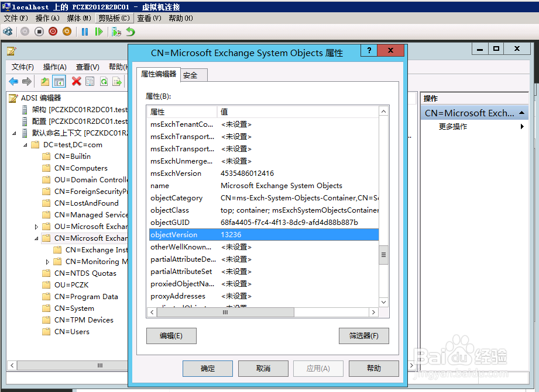Click the Export list icon

[117, 81]
